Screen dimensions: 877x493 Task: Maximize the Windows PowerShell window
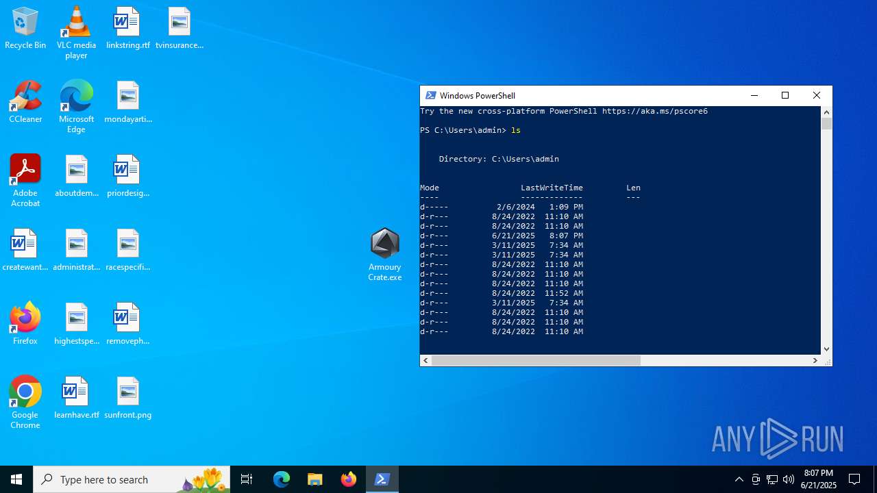785,95
